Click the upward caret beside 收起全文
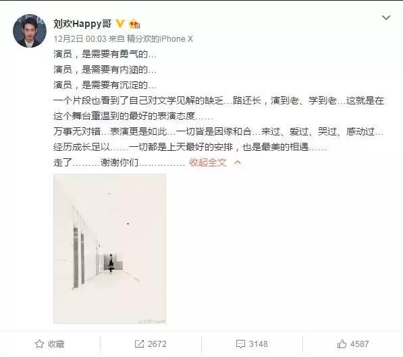 click(x=238, y=162)
